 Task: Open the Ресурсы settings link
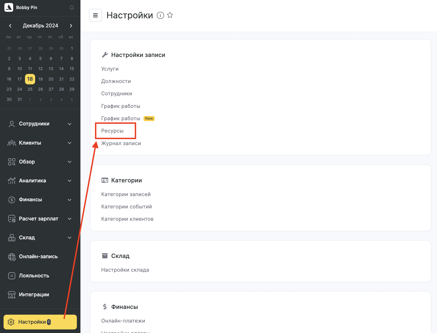click(112, 131)
